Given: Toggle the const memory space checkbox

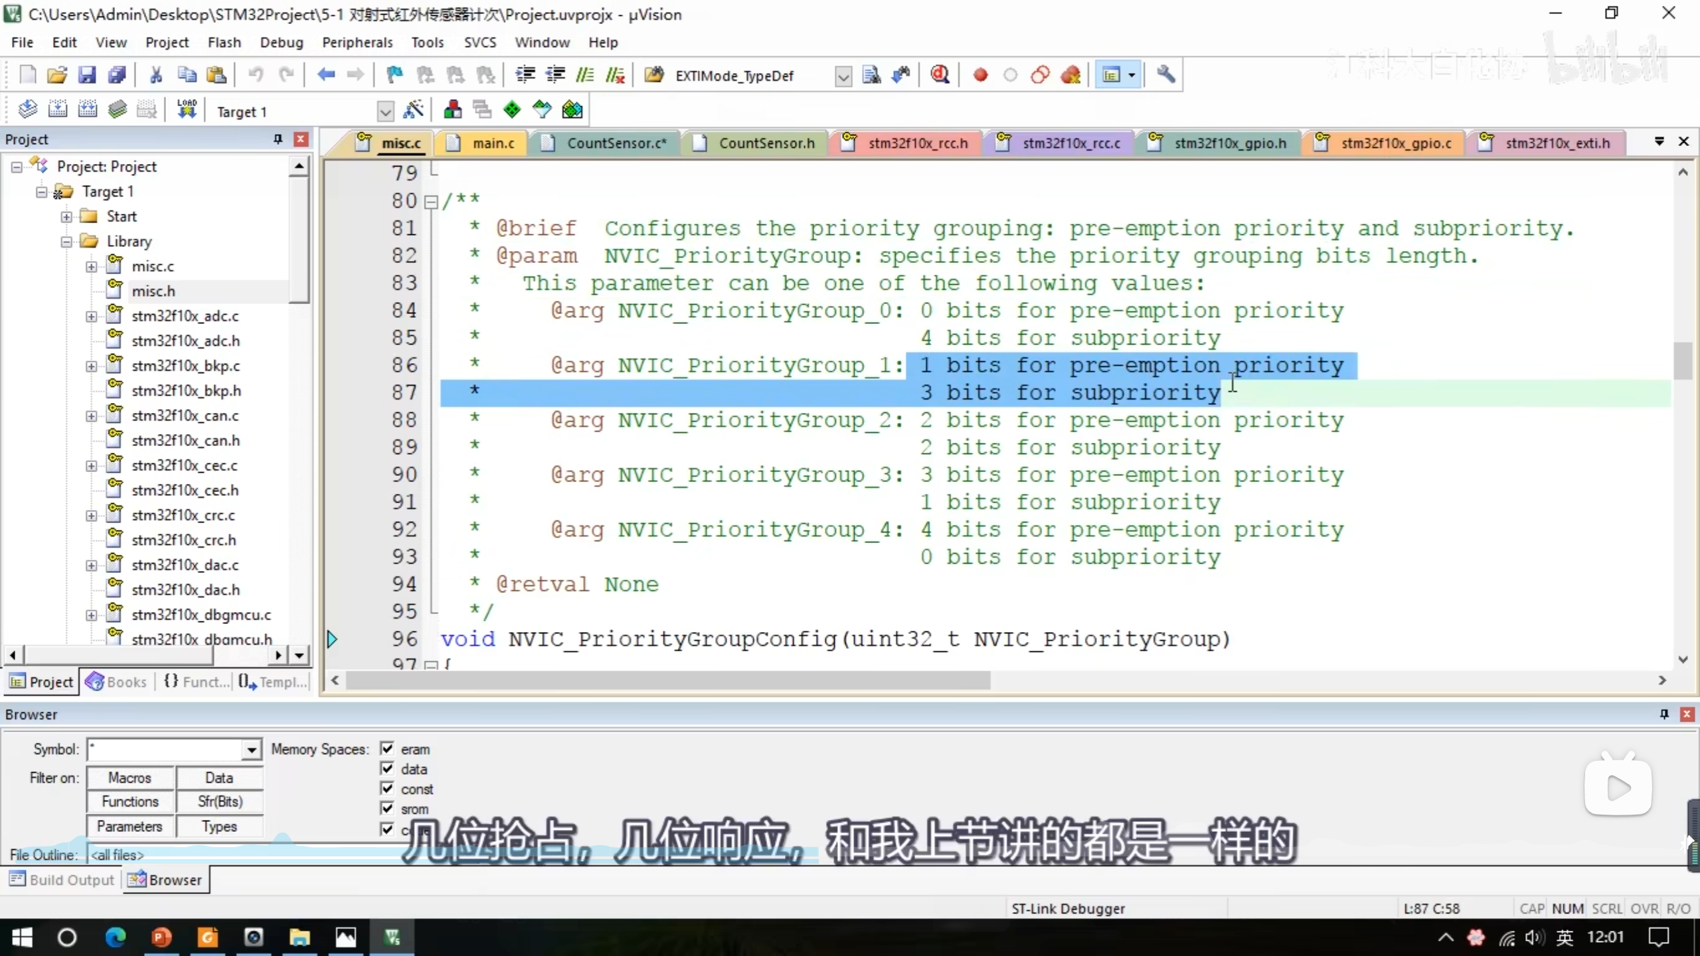Looking at the screenshot, I should (387, 789).
